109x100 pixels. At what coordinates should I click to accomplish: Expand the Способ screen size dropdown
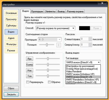pyautogui.click(x=55, y=28)
